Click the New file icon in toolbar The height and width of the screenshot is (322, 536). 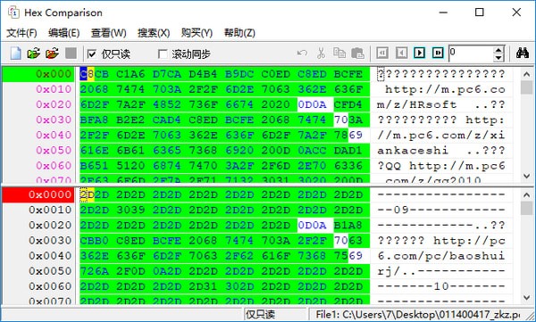pos(16,54)
